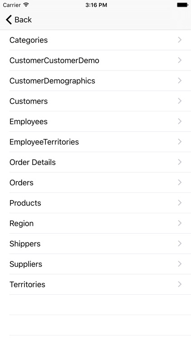This screenshot has height=341, width=191.
Task: Tap the Carrier label in status bar
Action: click(12, 5)
